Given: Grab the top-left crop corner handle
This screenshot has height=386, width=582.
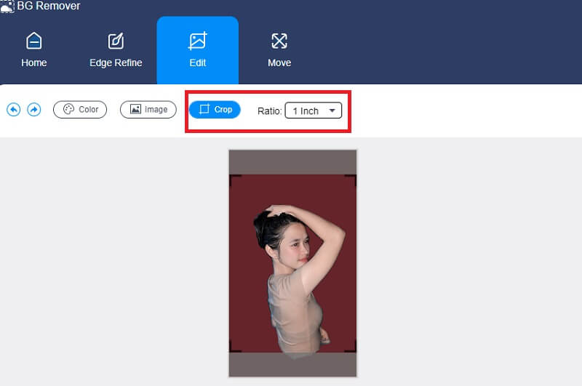Looking at the screenshot, I should 232,177.
